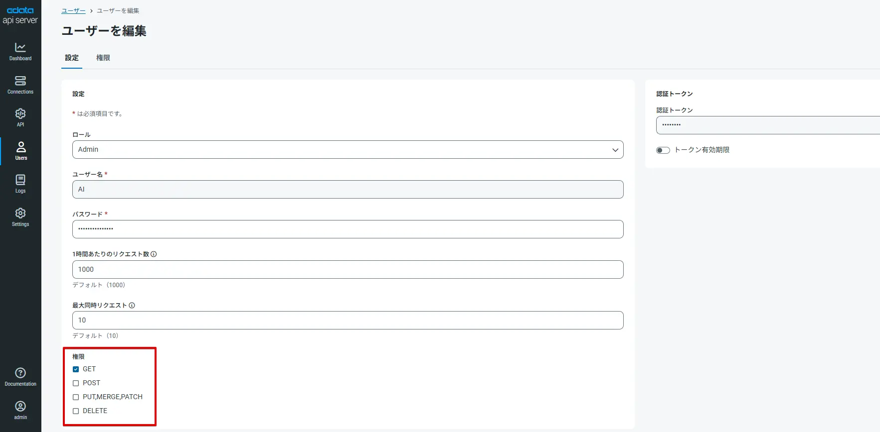Viewport: 880px width, 432px height.
Task: Tick the PUT,MERGE,PATCH checkbox
Action: [x=76, y=397]
